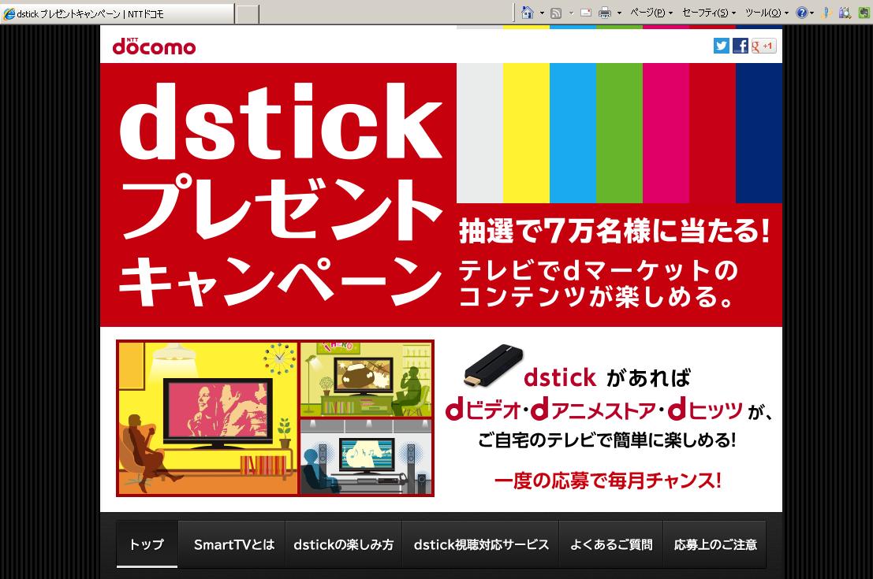Click the dアニメストア service logo text
873x579 pixels.
[594, 410]
